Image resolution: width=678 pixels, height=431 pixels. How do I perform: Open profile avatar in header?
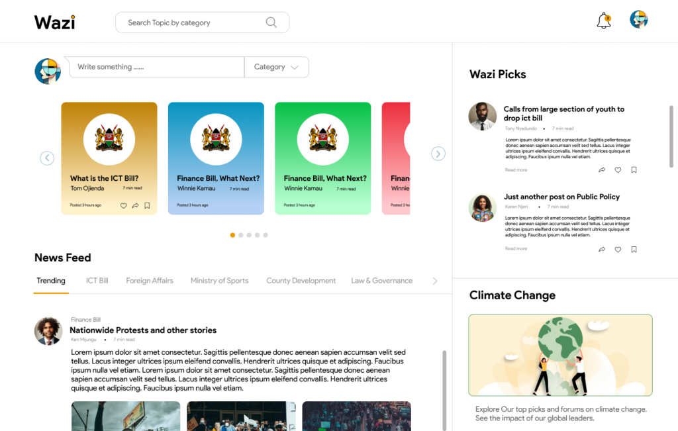click(x=639, y=19)
